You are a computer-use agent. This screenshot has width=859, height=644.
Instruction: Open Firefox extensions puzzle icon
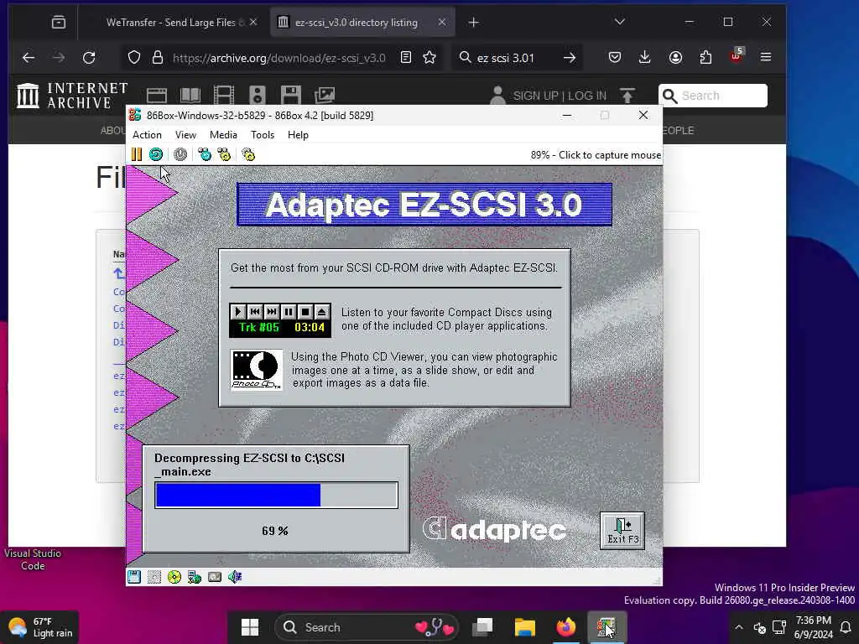705,57
